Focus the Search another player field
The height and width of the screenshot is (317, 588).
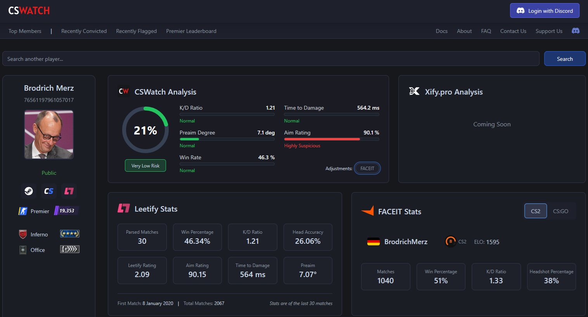point(271,59)
